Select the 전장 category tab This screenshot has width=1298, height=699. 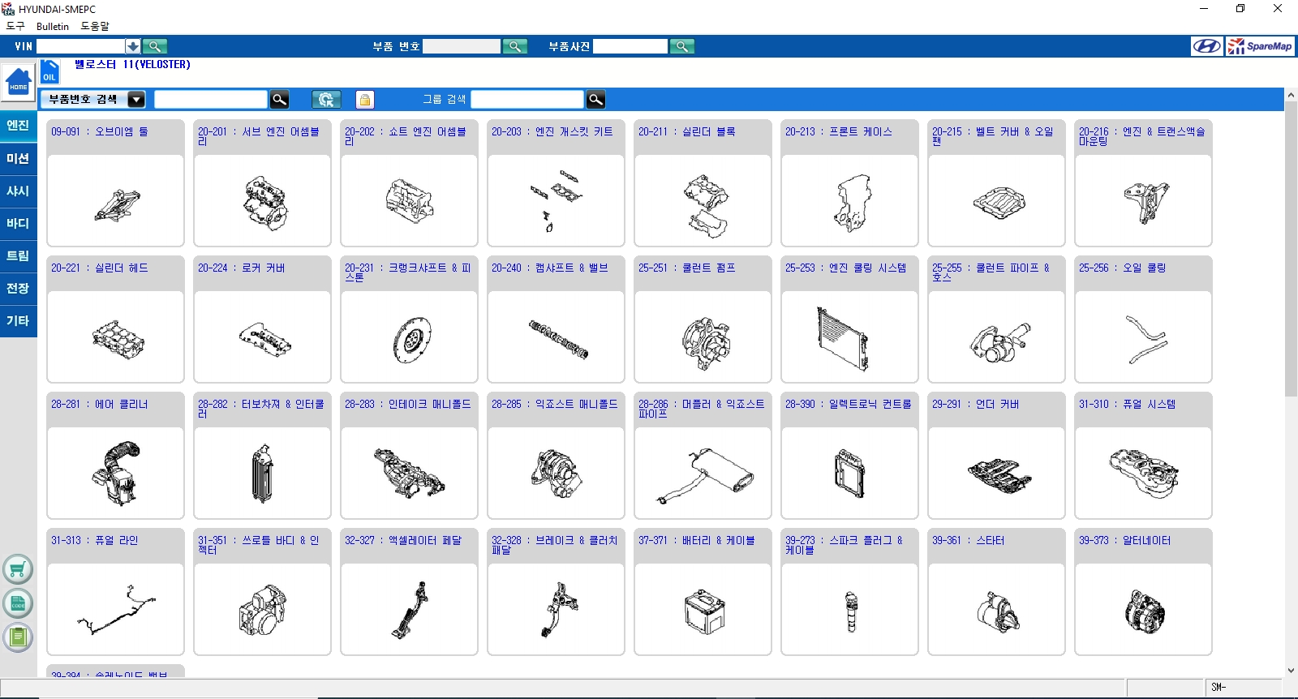click(x=18, y=289)
